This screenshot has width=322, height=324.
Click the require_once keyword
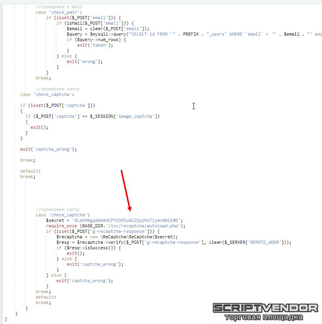62,226
